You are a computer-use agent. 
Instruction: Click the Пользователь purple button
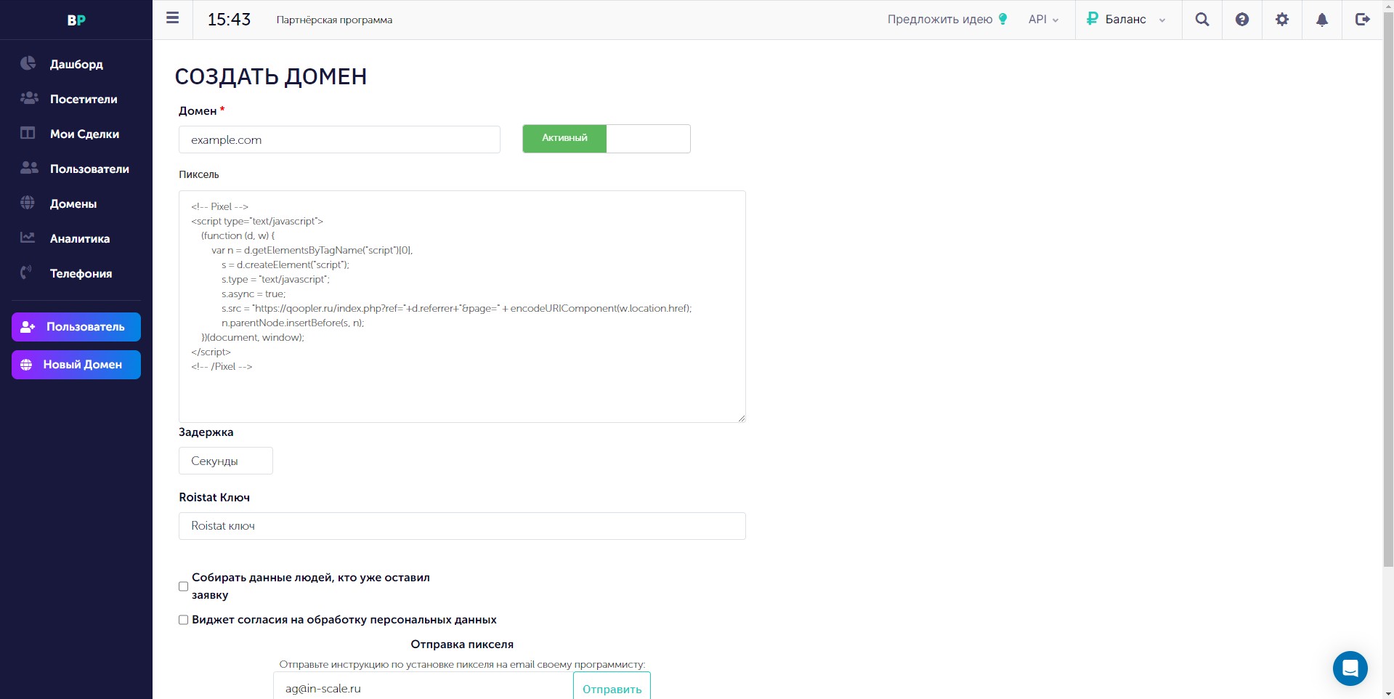tap(76, 327)
